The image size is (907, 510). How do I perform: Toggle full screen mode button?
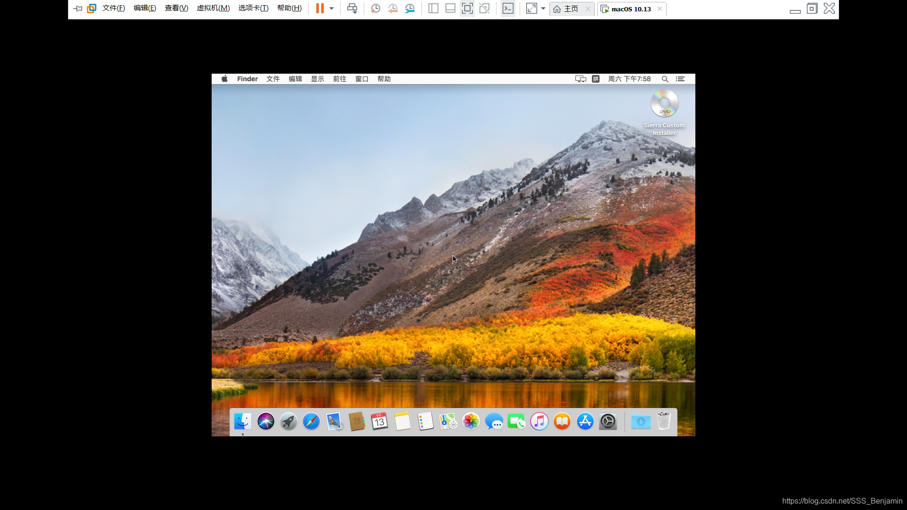click(x=467, y=8)
